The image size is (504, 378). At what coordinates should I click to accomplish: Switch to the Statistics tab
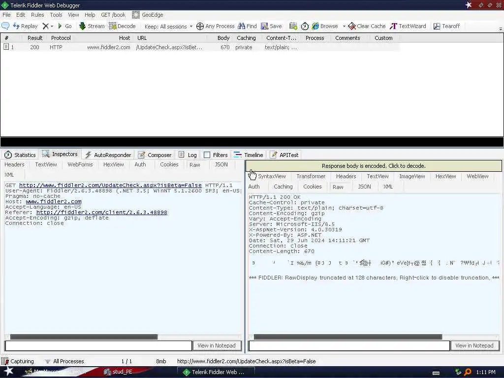tap(20, 155)
